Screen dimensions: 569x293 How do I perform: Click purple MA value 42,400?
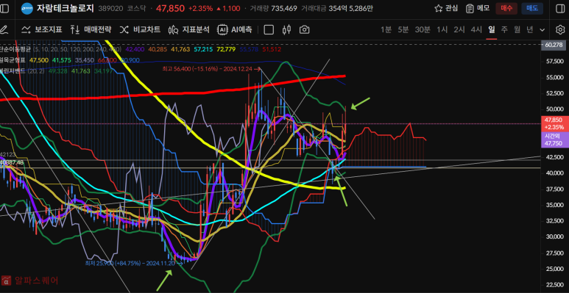pos(135,49)
